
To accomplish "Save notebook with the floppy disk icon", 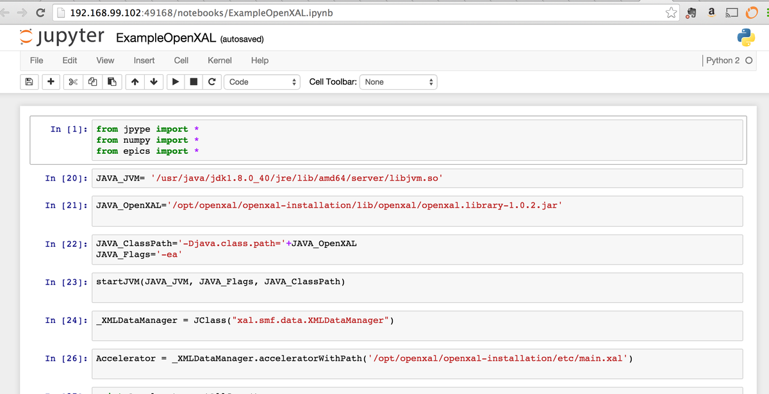I will 29,82.
